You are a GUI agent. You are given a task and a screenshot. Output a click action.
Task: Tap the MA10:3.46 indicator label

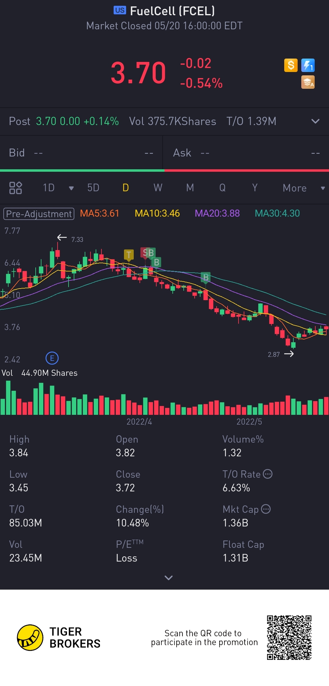(x=157, y=213)
